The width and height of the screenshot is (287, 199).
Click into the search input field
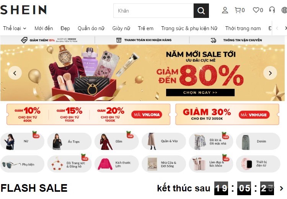[x=153, y=11]
